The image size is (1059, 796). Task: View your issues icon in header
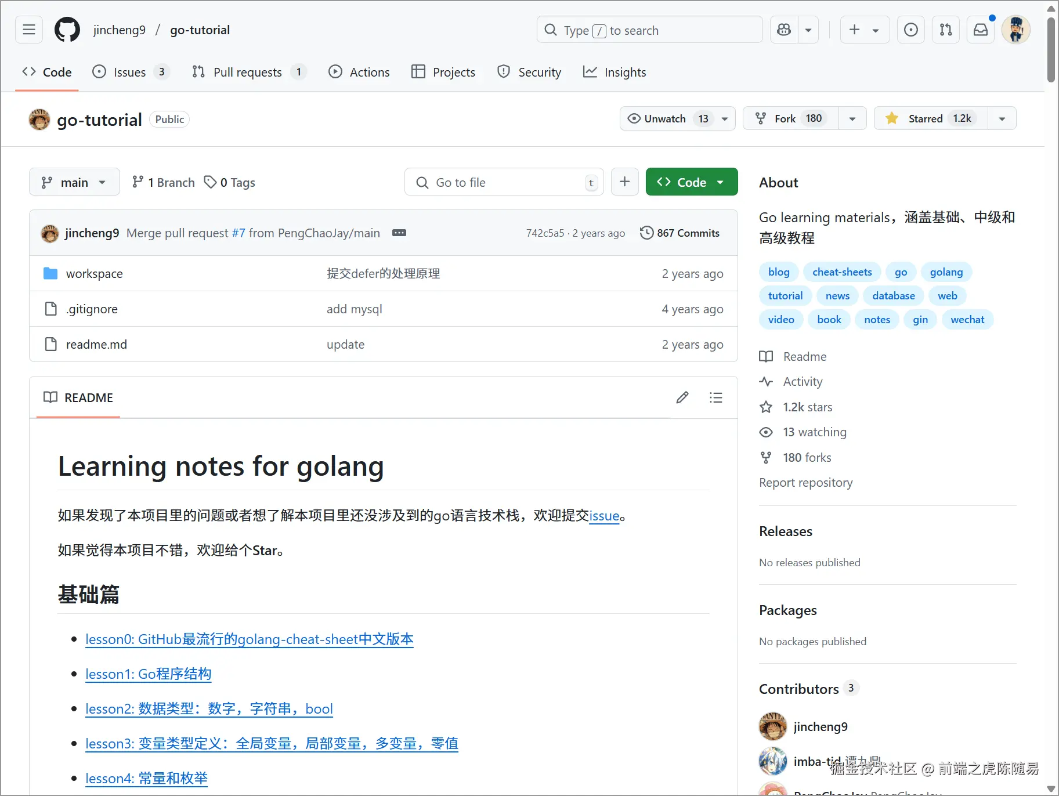tap(911, 30)
